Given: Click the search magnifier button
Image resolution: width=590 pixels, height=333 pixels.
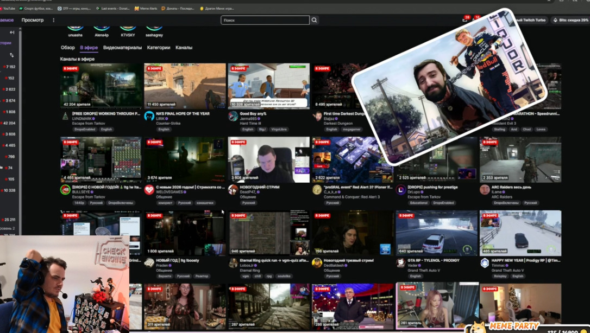Looking at the screenshot, I should coord(314,20).
